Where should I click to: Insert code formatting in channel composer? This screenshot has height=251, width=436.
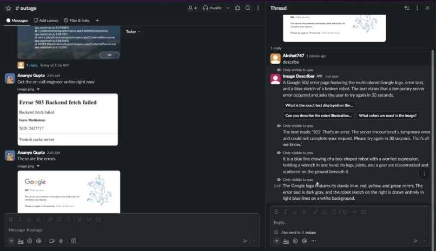pos(89,219)
